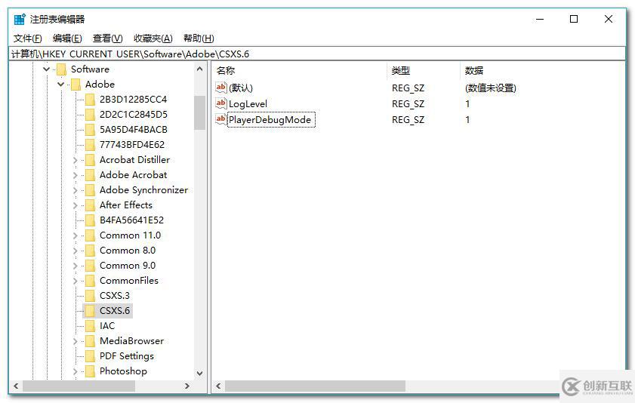
Task: Expand the Adobe Acrobat key
Action: point(76,175)
